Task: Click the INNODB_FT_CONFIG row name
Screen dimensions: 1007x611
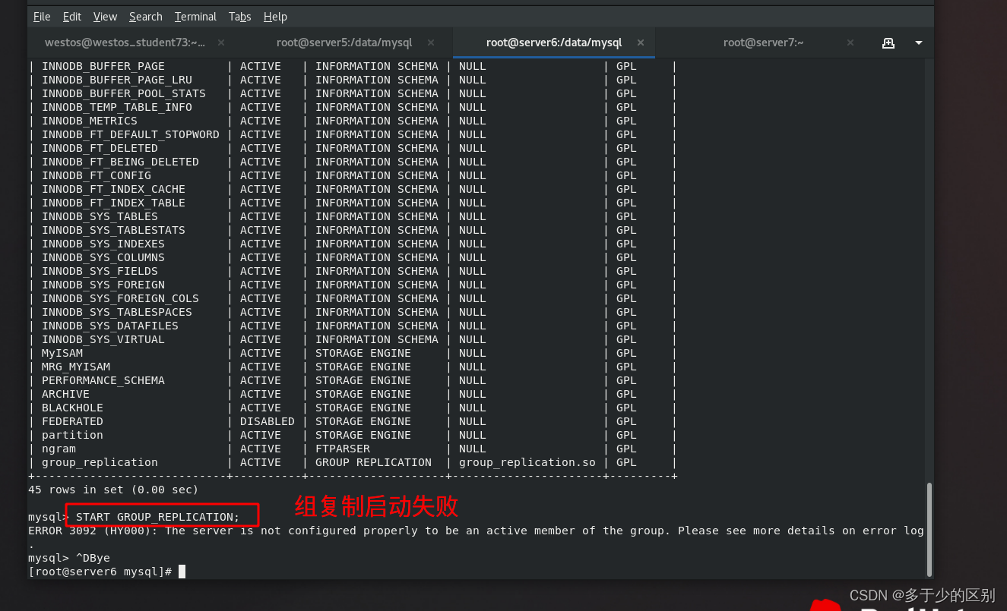Action: coord(97,175)
